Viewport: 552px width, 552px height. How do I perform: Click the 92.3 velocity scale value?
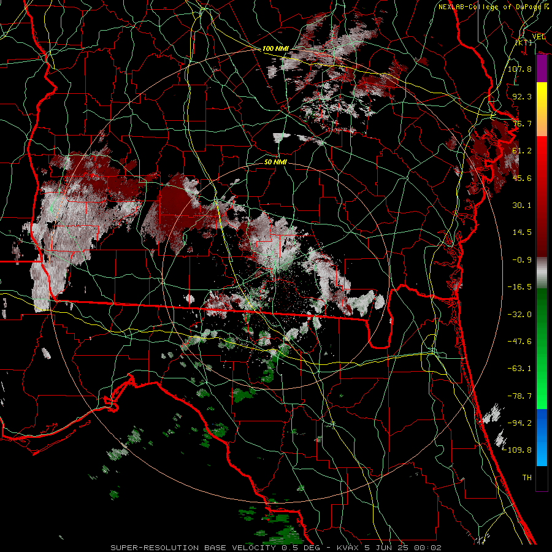(522, 96)
